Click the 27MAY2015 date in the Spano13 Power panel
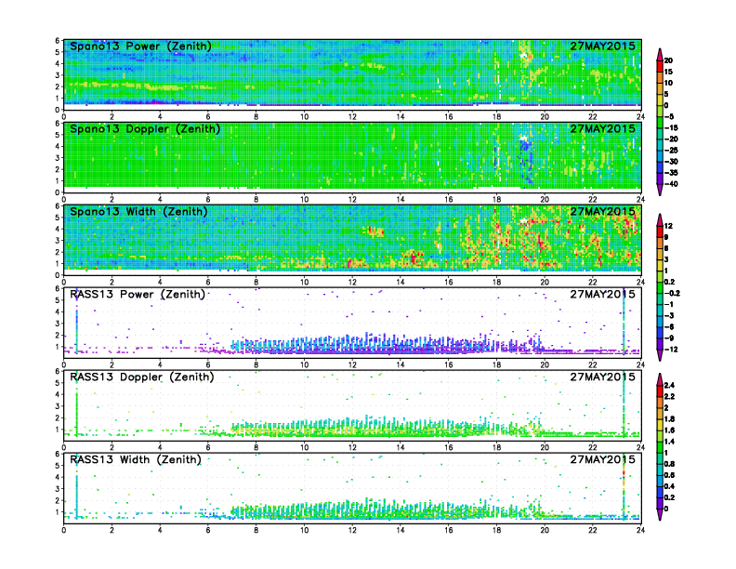The height and width of the screenshot is (569, 736). [602, 46]
